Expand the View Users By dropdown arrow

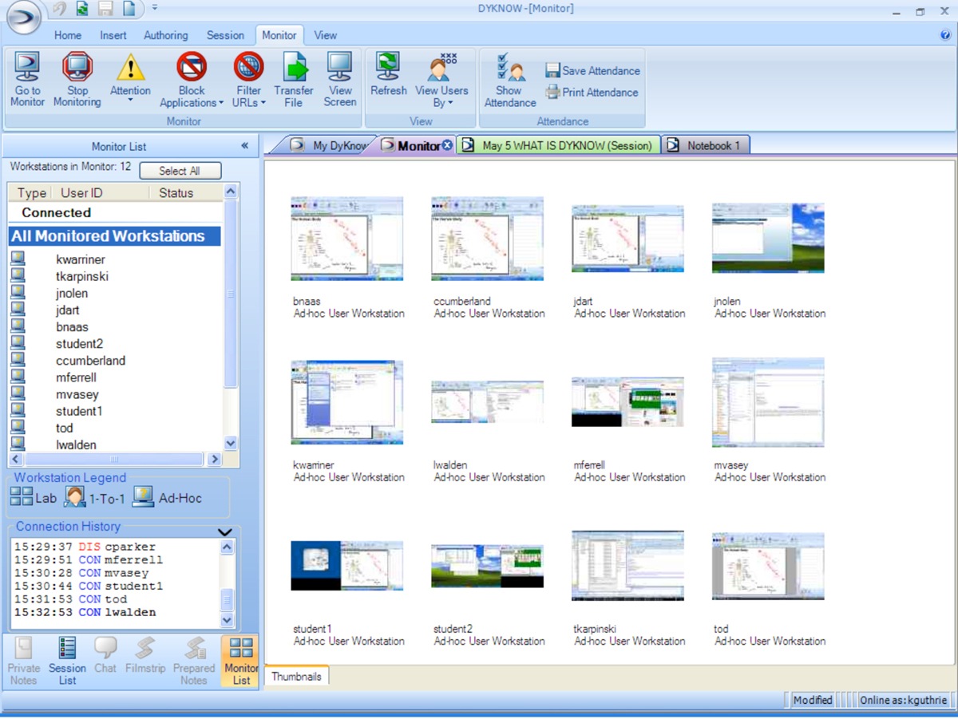click(x=449, y=103)
